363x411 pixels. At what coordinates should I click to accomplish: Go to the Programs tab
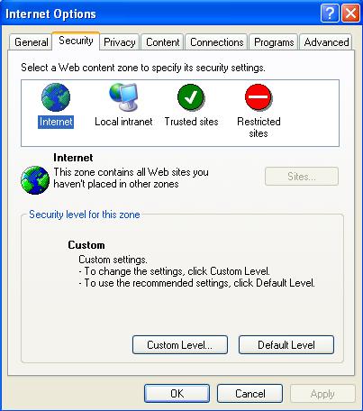[x=274, y=42]
